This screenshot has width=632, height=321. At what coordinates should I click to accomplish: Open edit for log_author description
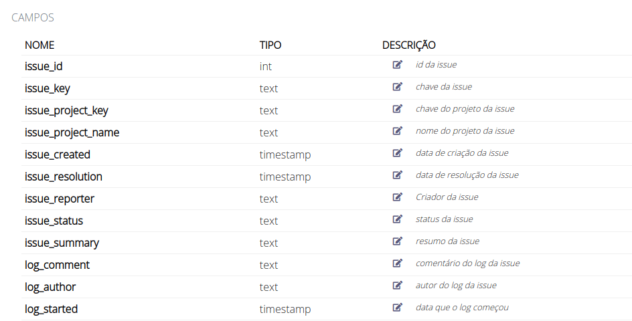click(398, 286)
